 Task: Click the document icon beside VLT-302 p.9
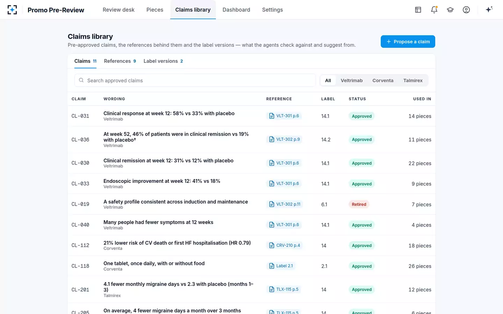[272, 139]
